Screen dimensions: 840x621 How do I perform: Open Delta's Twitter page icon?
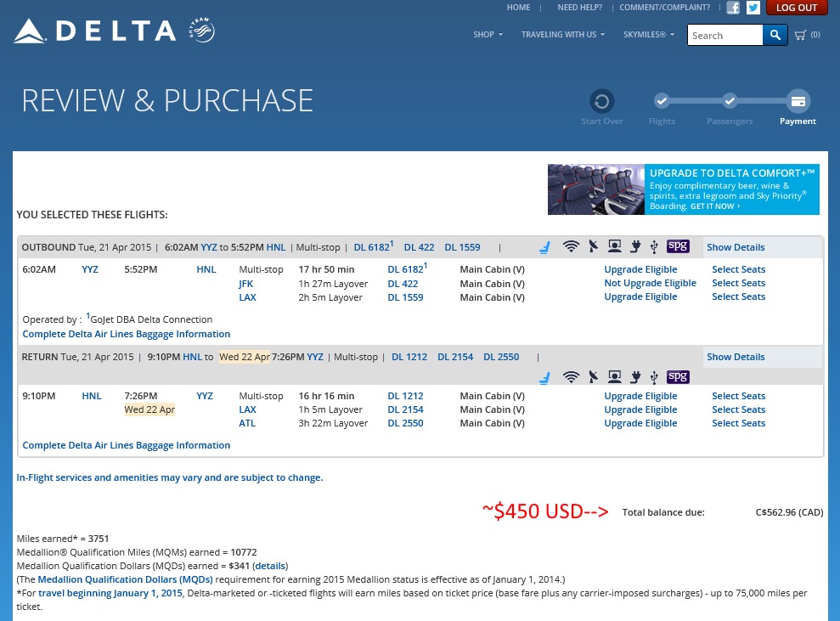coord(753,8)
